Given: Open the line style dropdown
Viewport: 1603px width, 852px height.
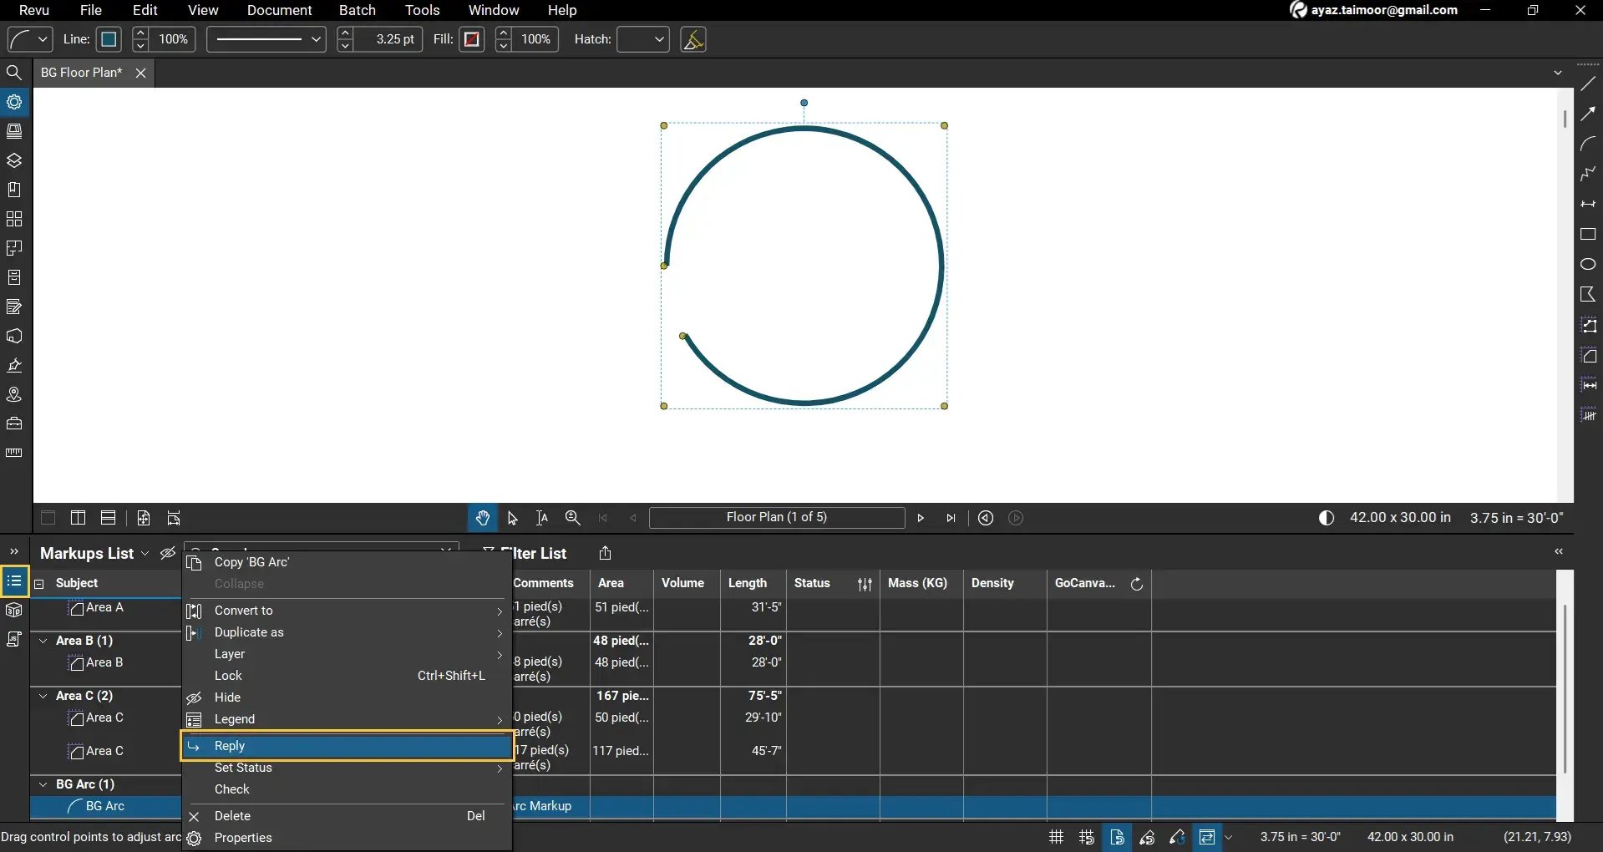Looking at the screenshot, I should 265,39.
